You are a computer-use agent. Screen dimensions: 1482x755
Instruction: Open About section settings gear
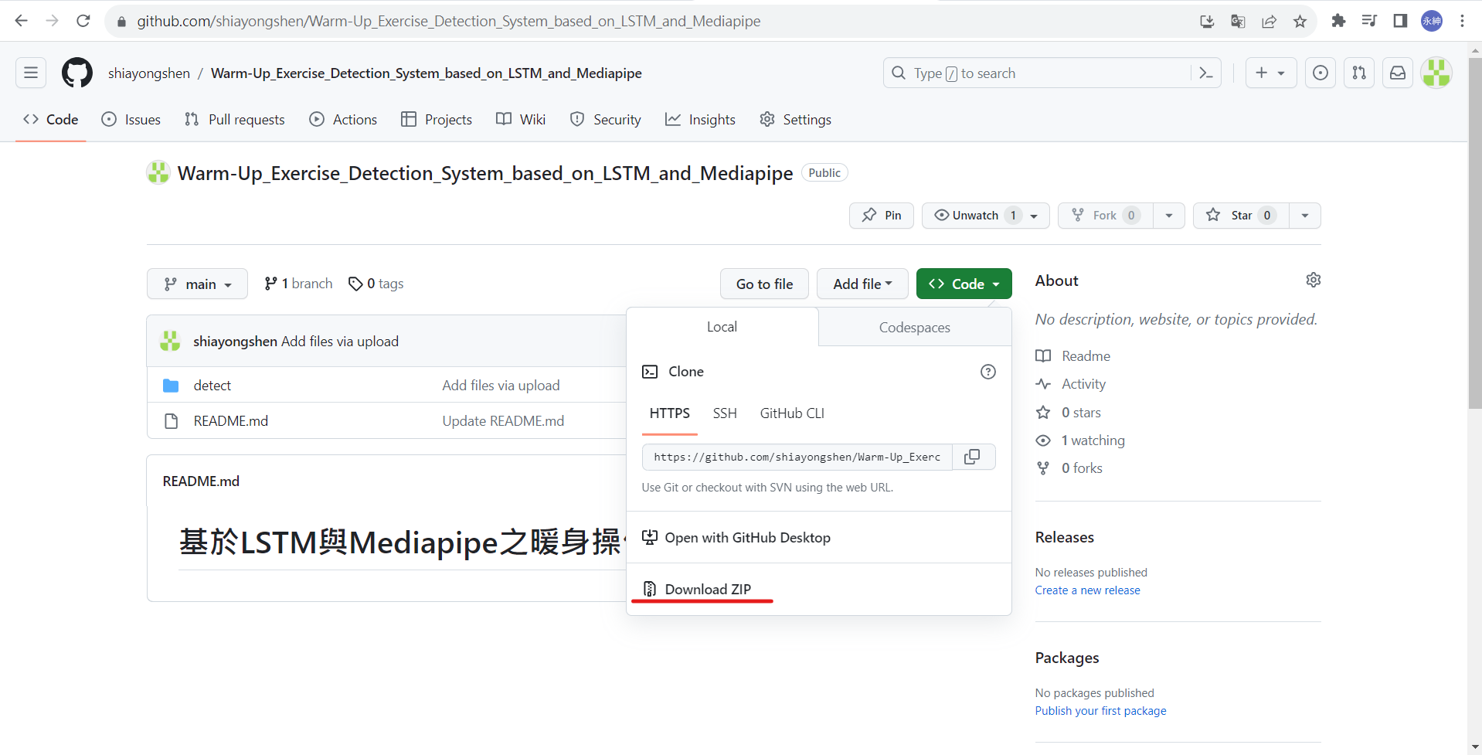pyautogui.click(x=1313, y=280)
